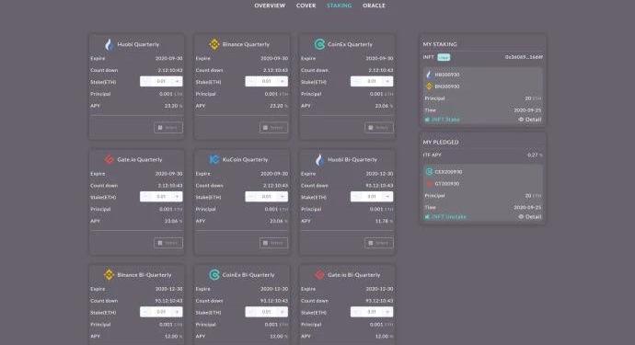Screen dimensions: 635x345
Task: Click the CoinEx Bi-Quarterly logo icon
Action: 214,274
